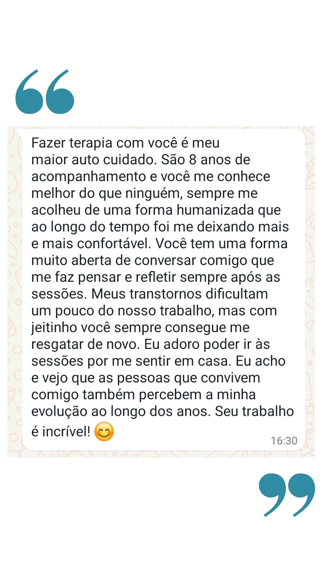Click the smiling emoji after "é incrível!"
The image size is (328, 584).
click(104, 432)
